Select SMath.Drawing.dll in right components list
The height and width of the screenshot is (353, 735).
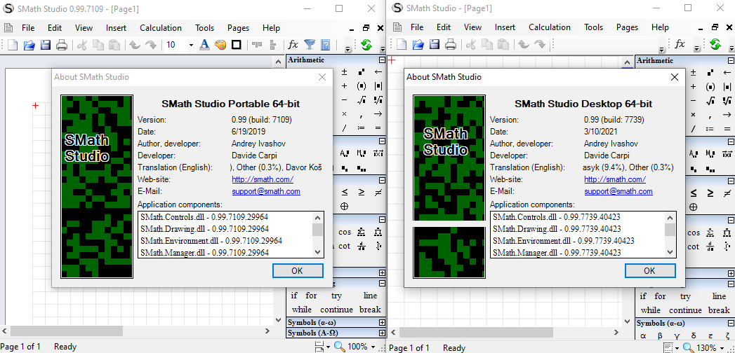pyautogui.click(x=556, y=228)
